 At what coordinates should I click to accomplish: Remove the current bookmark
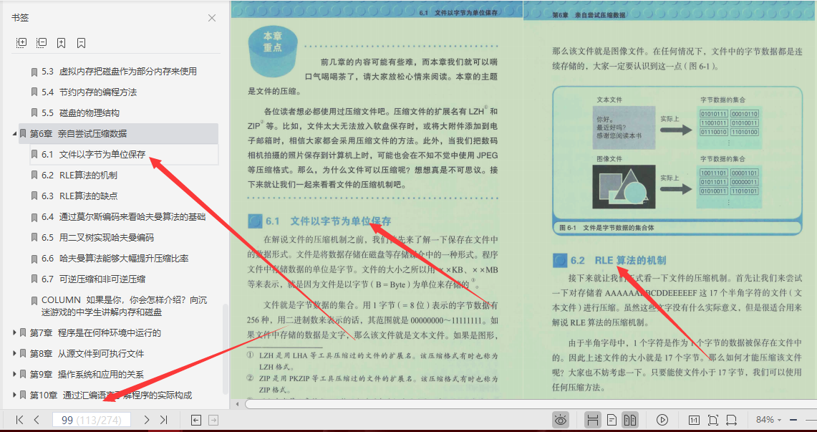(82, 42)
